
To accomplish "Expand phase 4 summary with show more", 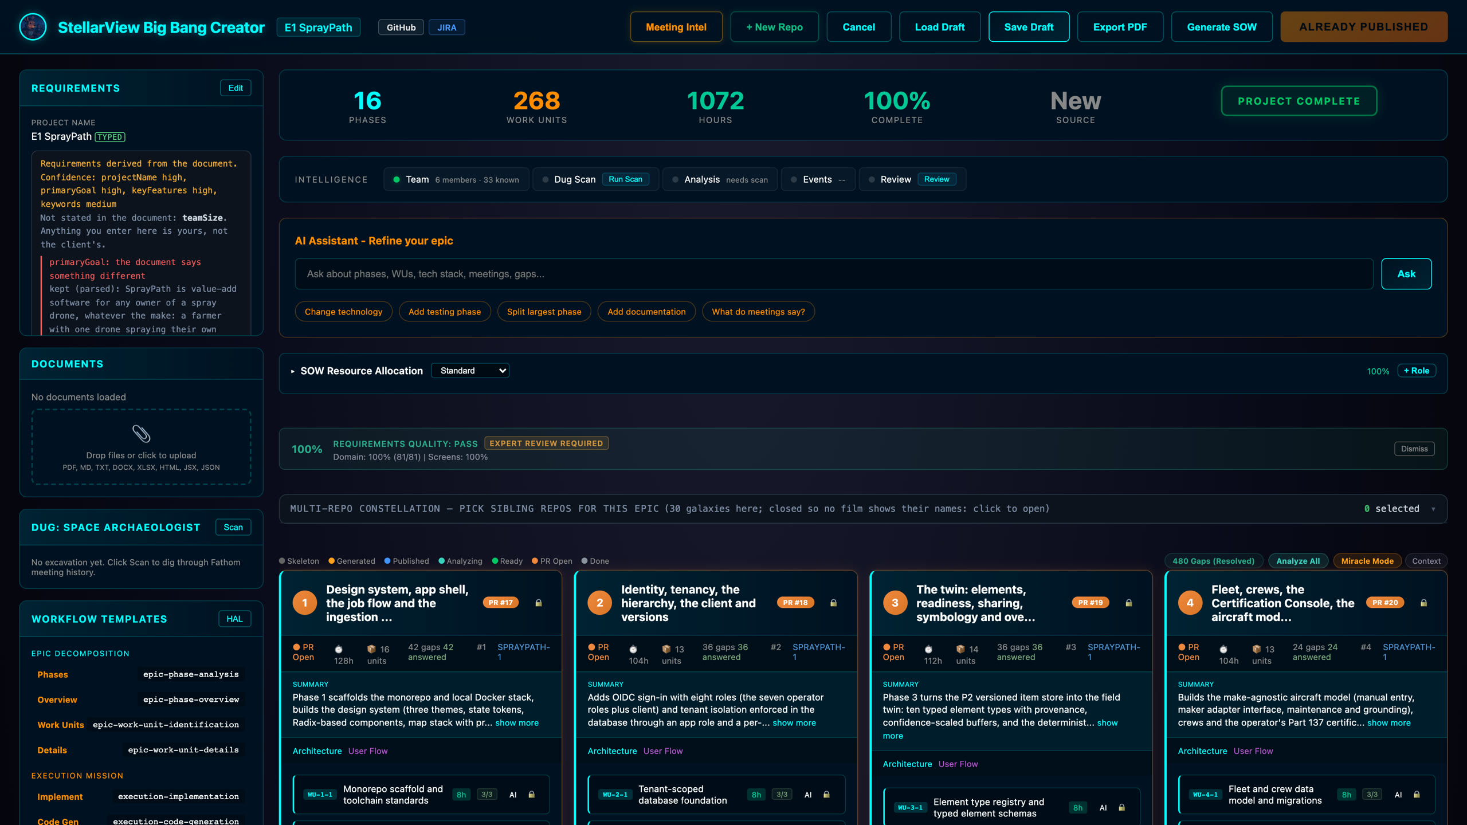I will click(1389, 723).
